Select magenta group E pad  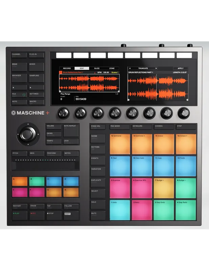[20, 192]
